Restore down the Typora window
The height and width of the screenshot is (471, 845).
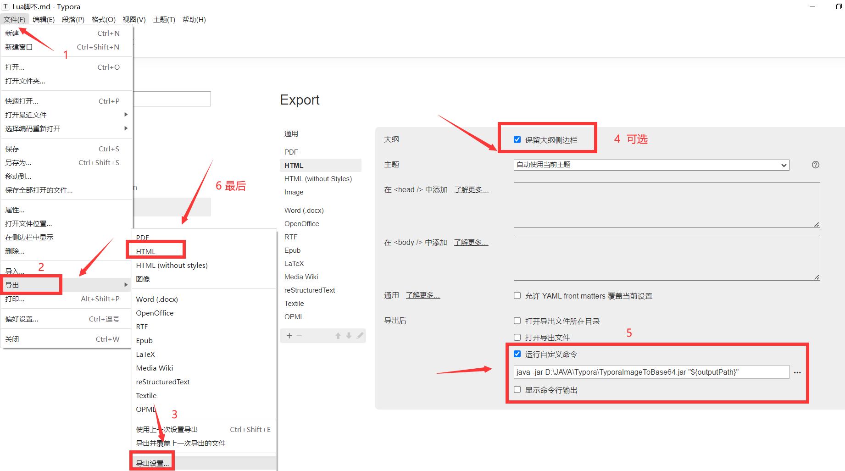click(x=839, y=6)
